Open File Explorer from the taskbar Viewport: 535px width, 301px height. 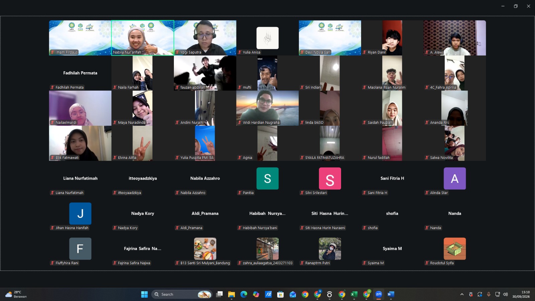[x=231, y=294]
